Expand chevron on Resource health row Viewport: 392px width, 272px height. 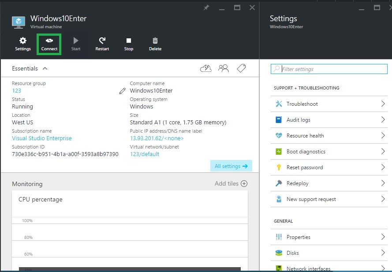coord(383,135)
